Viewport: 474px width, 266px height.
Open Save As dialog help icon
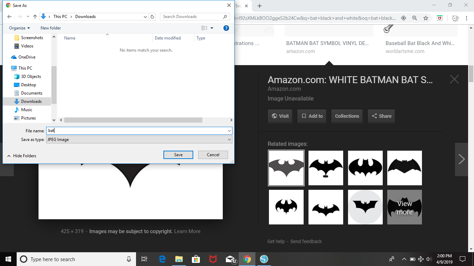(x=226, y=28)
